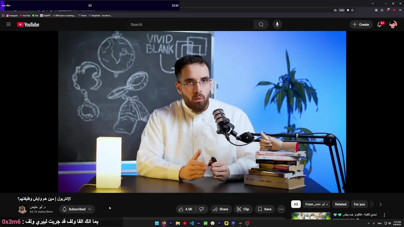Screen dimensions: 404x227
Task: Open browser account profile icon
Action: pos(376,10)
